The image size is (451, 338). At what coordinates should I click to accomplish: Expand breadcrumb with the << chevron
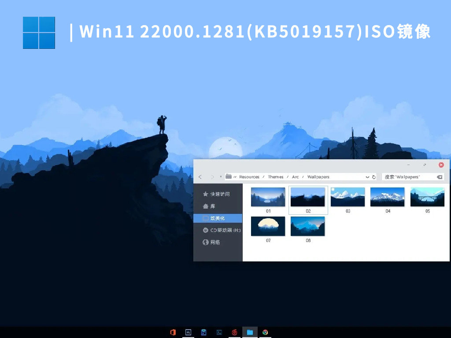(x=235, y=176)
